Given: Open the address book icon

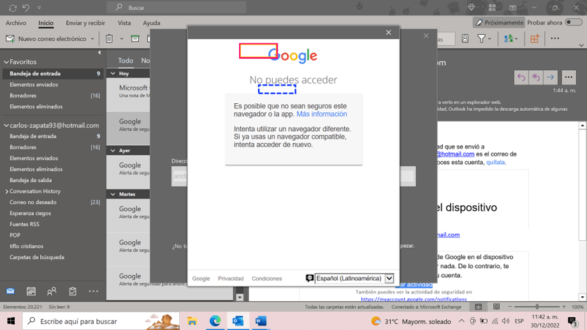Looking at the screenshot, I should tap(465, 38).
